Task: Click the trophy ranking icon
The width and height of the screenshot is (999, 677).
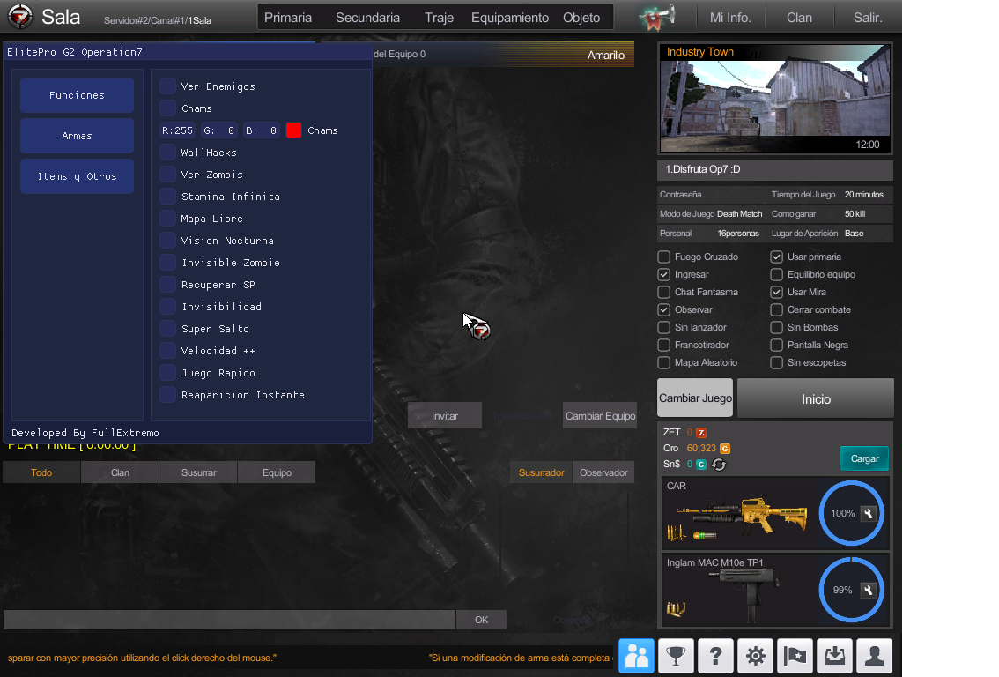Action: pyautogui.click(x=676, y=656)
